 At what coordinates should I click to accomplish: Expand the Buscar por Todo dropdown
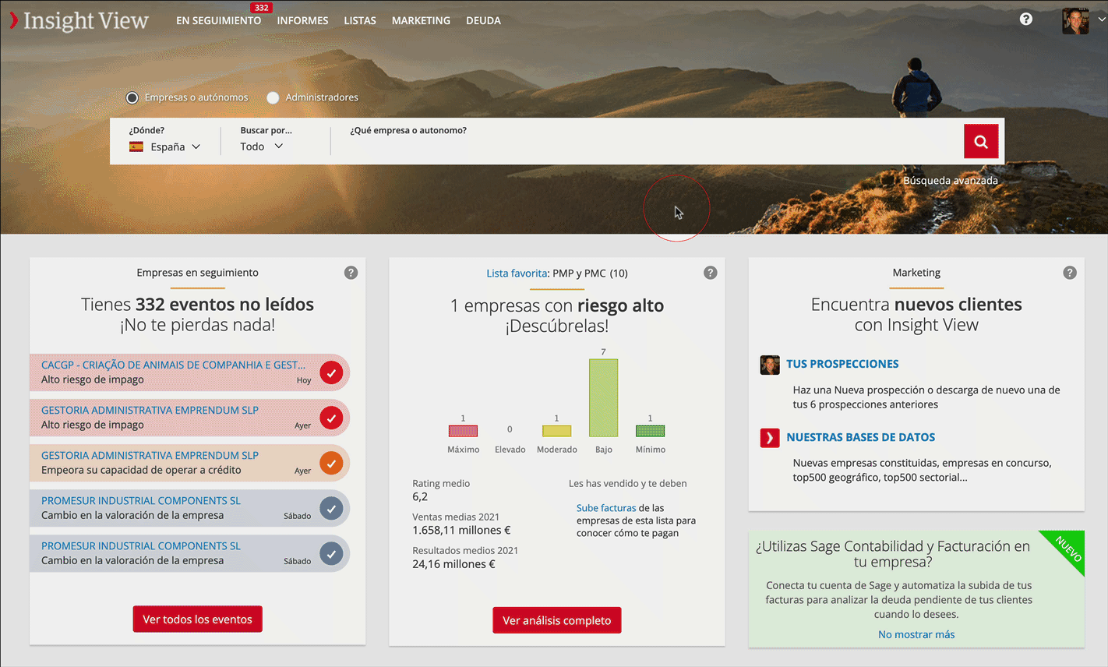point(262,146)
